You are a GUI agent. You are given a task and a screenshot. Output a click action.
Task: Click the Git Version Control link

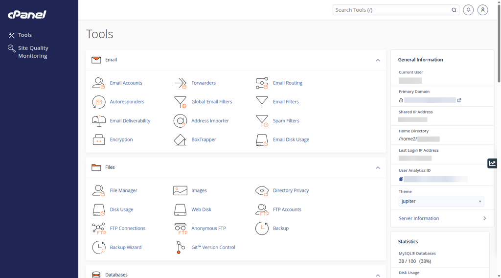pyautogui.click(x=213, y=247)
